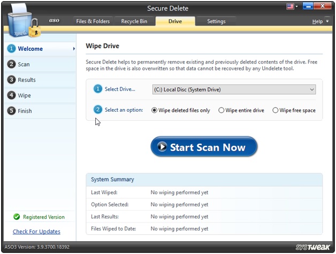Image resolution: width=336 pixels, height=254 pixels.
Task: Switch to Recycle Bin tab
Action: [134, 21]
